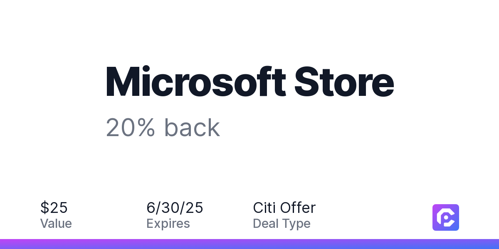Click the Deal Type label
The width and height of the screenshot is (499, 249).
coord(282,224)
